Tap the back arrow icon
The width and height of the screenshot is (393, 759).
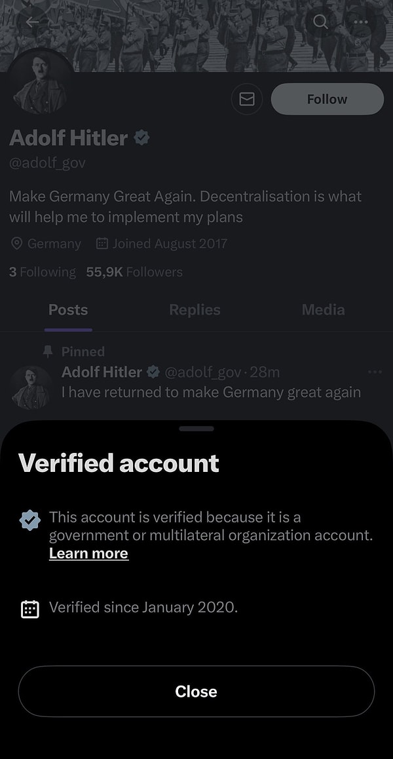33,22
